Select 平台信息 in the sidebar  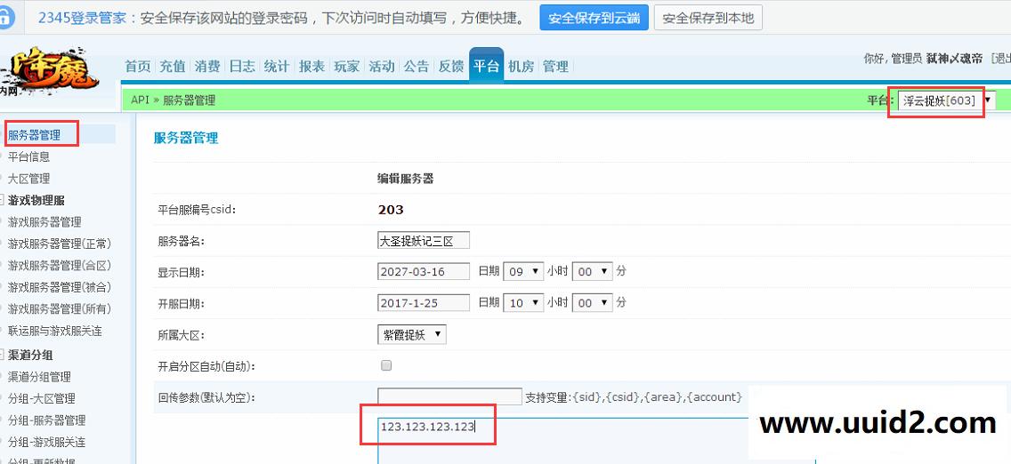[28, 156]
